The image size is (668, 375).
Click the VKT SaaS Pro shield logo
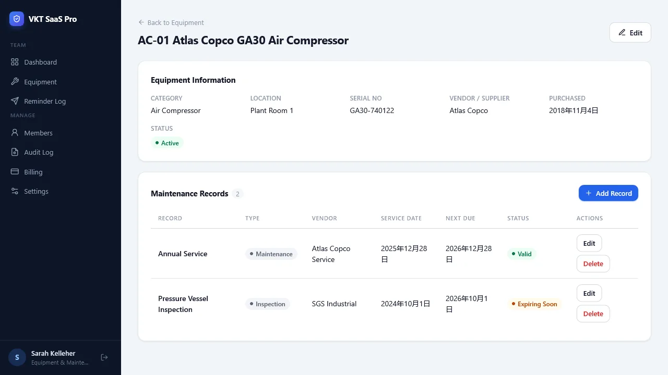(17, 19)
